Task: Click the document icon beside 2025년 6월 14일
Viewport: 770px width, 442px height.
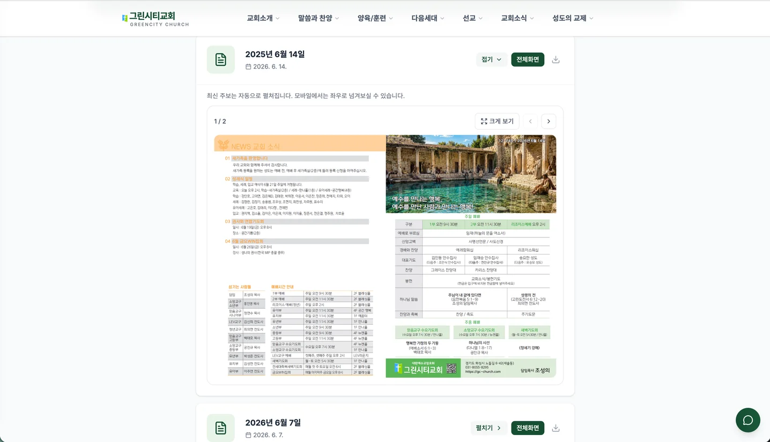Action: (x=221, y=59)
